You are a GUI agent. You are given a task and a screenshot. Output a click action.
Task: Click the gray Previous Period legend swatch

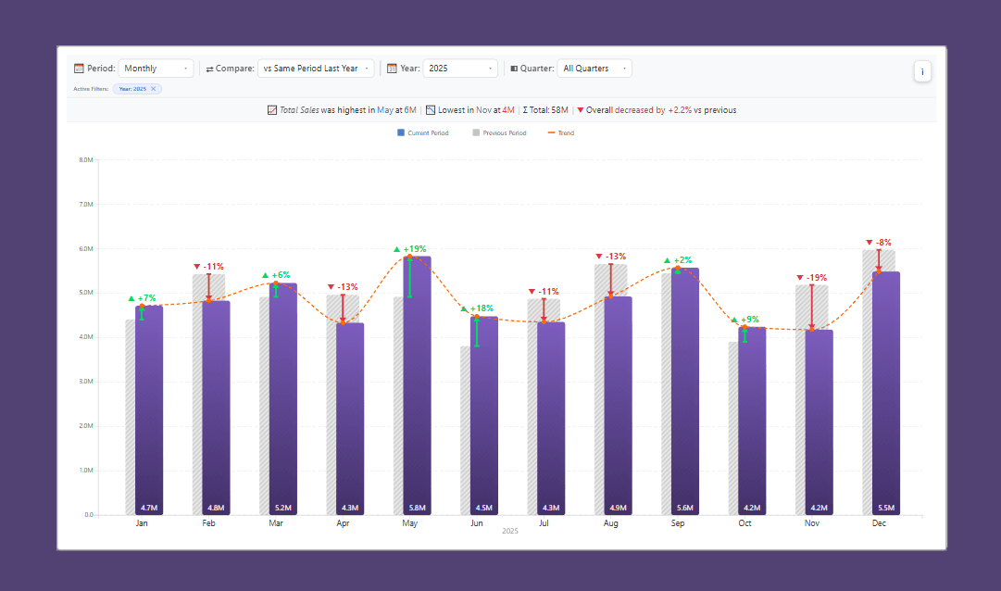click(476, 132)
